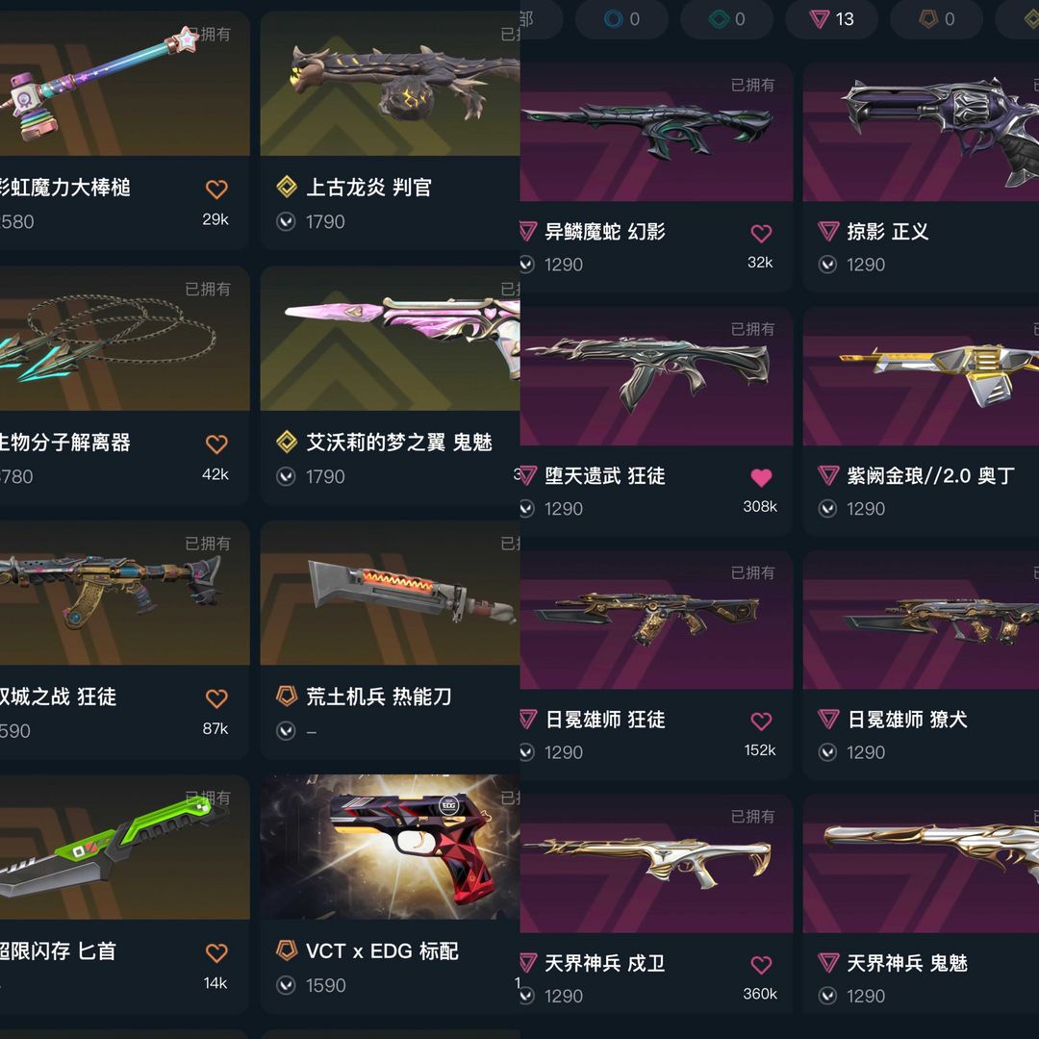The width and height of the screenshot is (1039, 1039).
Task: Select the blue circle tier filter showing 0
Action: pyautogui.click(x=621, y=19)
